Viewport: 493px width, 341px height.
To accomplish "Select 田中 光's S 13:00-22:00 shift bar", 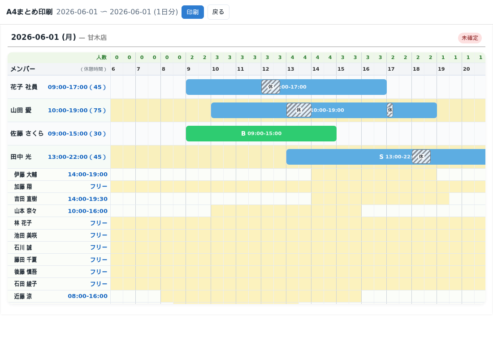I will point(386,157).
